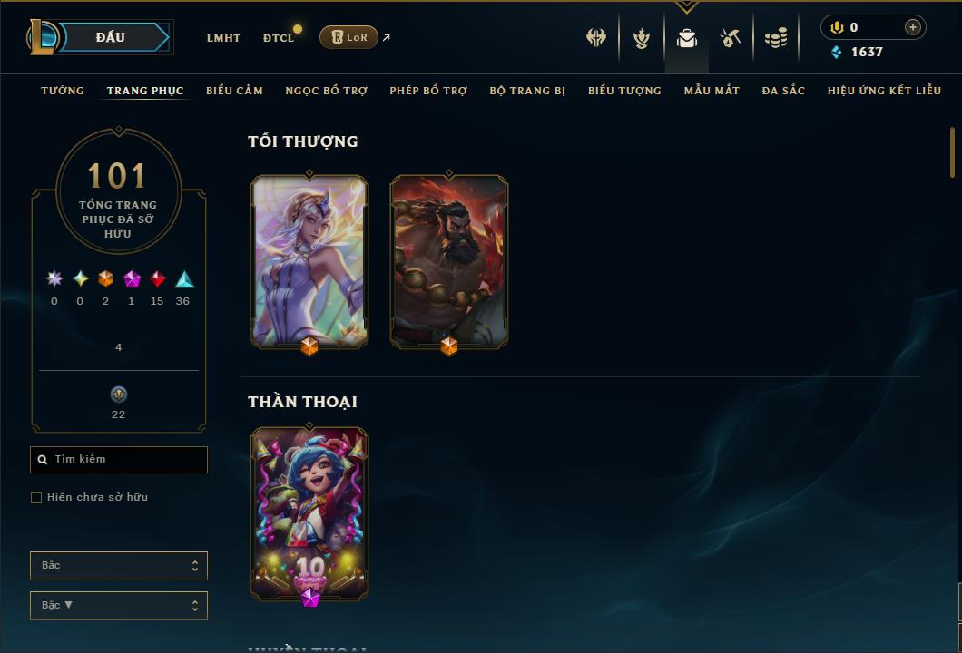Viewport: 962px width, 653px height.
Task: Click the Ultimate orange gem rarity icon
Action: [x=105, y=279]
